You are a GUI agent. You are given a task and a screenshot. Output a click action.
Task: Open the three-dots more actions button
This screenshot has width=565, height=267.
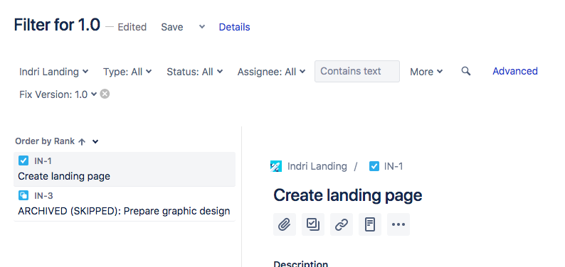click(x=398, y=224)
